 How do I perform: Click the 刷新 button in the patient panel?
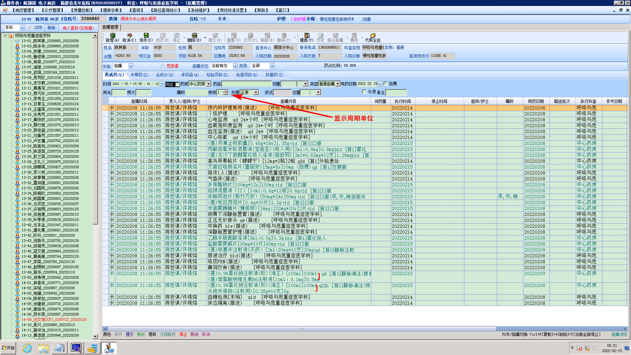click(x=51, y=28)
